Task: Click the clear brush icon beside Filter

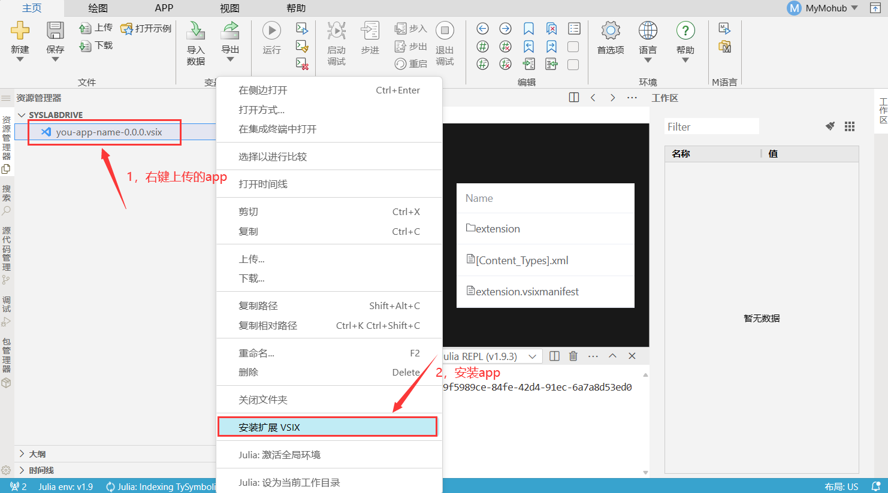Action: coord(830,126)
